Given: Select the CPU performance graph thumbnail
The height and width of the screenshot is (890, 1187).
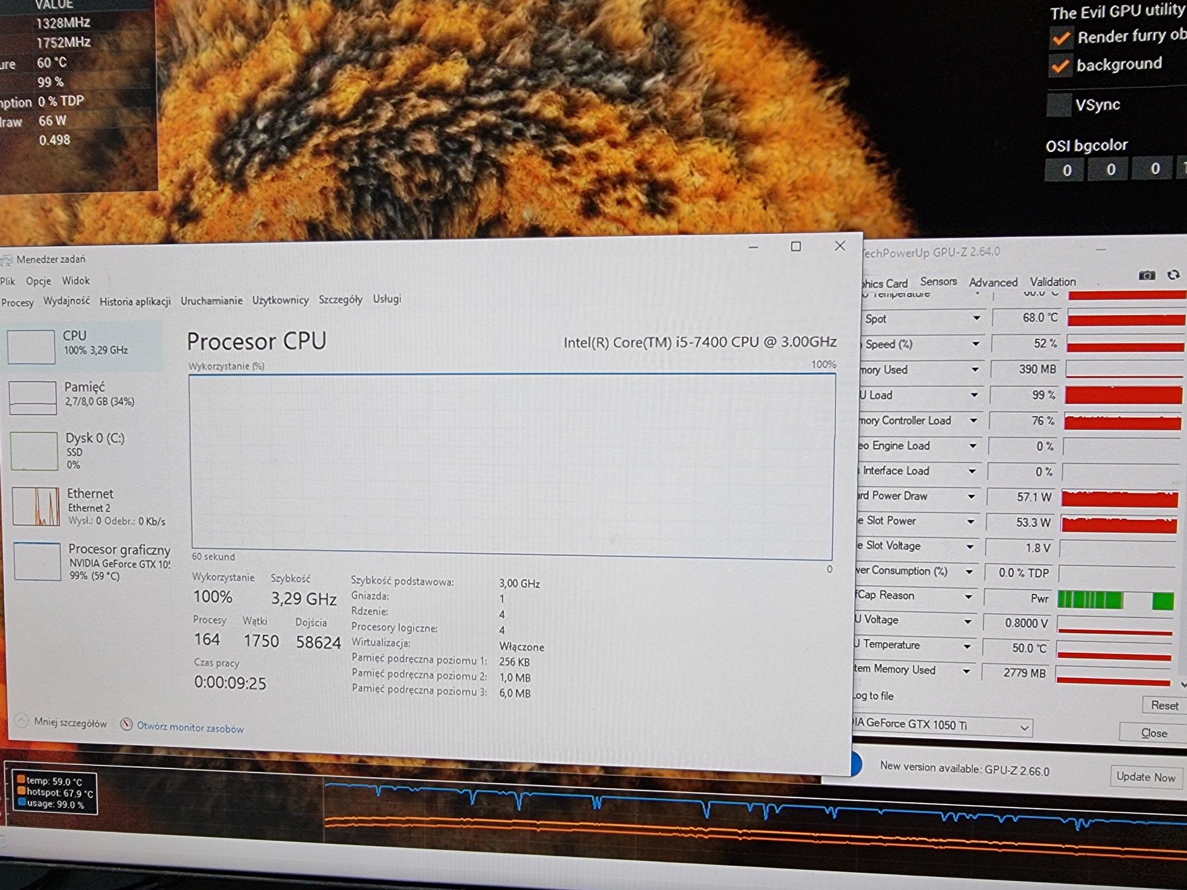Looking at the screenshot, I should point(31,347).
